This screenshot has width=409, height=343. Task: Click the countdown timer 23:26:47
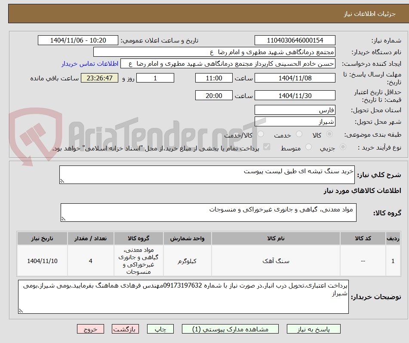pyautogui.click(x=99, y=78)
